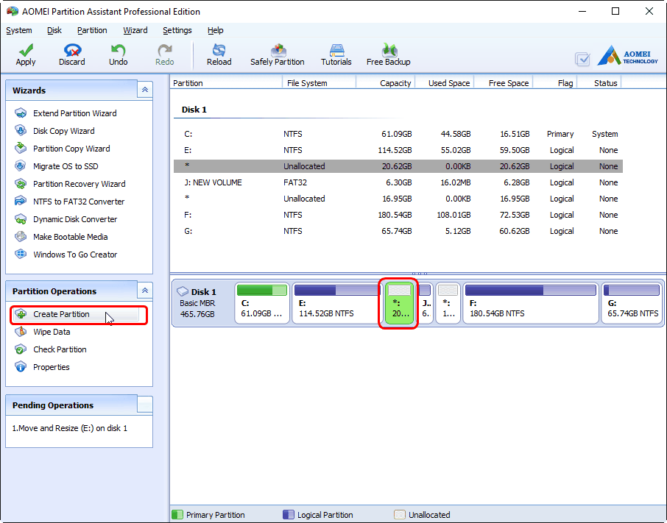
Task: Select the Disk 1 drive icon
Action: 183,291
